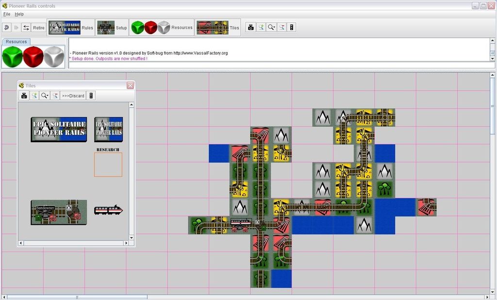Click the Tiles window scroll-down arrow
This screenshot has width=497, height=300.
tap(132, 237)
